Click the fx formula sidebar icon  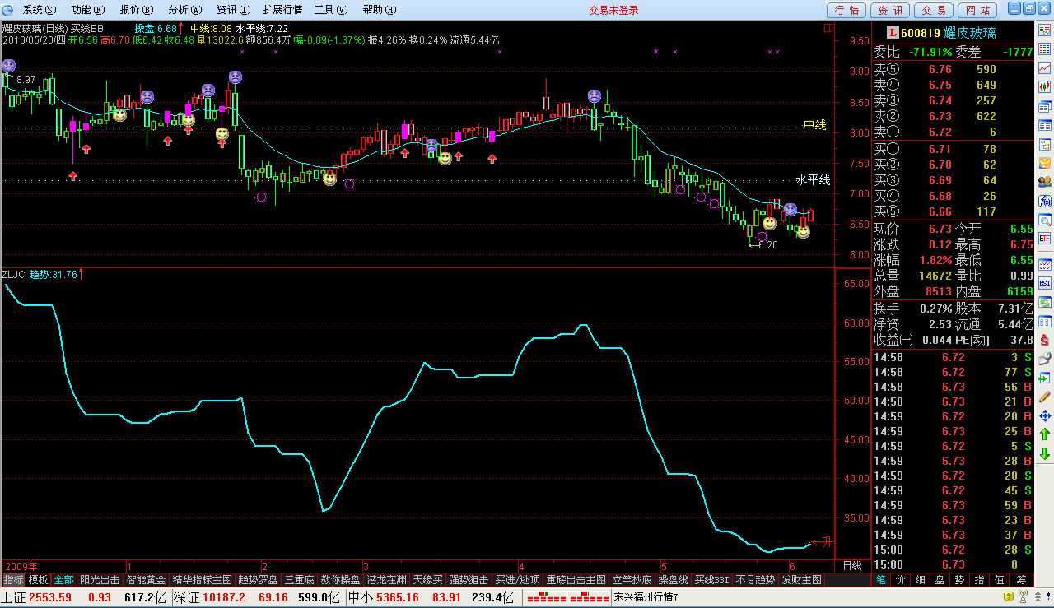point(1045,201)
